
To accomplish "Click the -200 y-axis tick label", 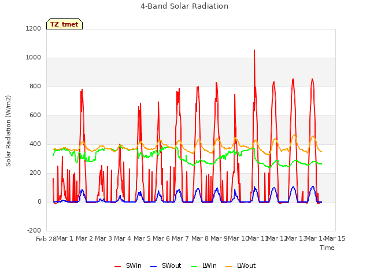I will [34, 230].
